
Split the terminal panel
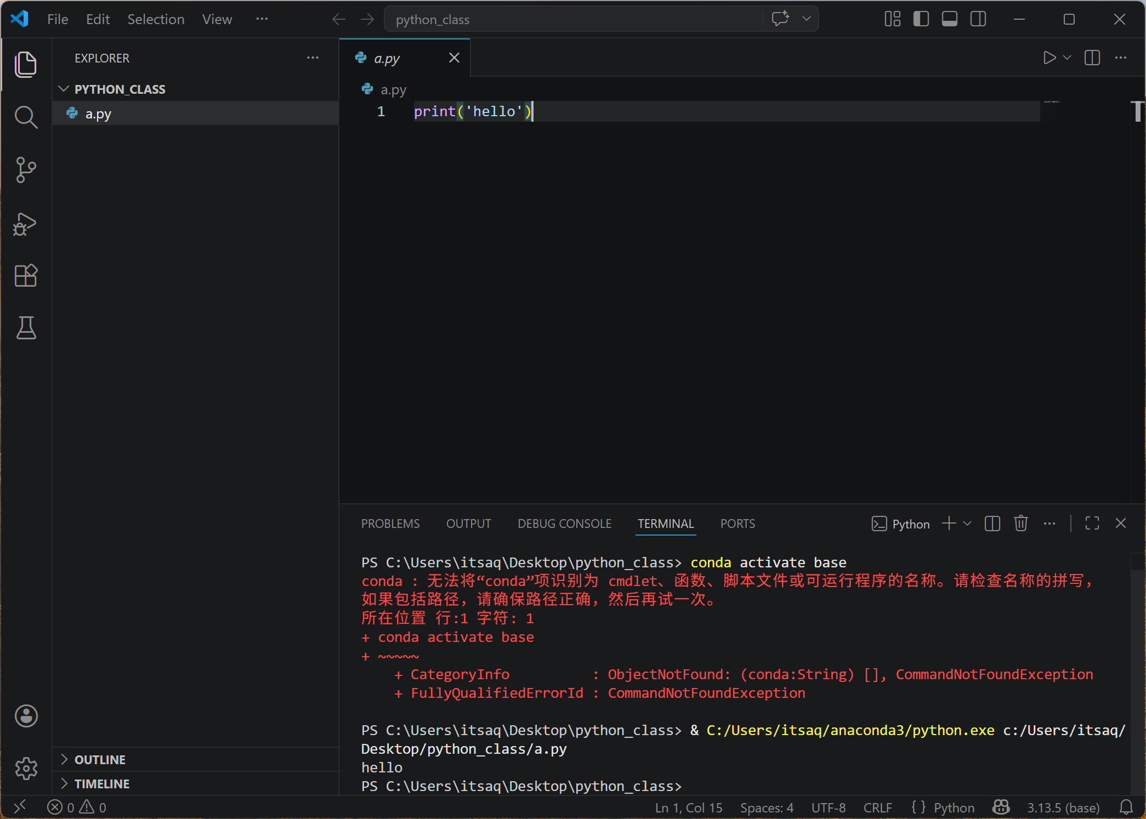pyautogui.click(x=992, y=524)
